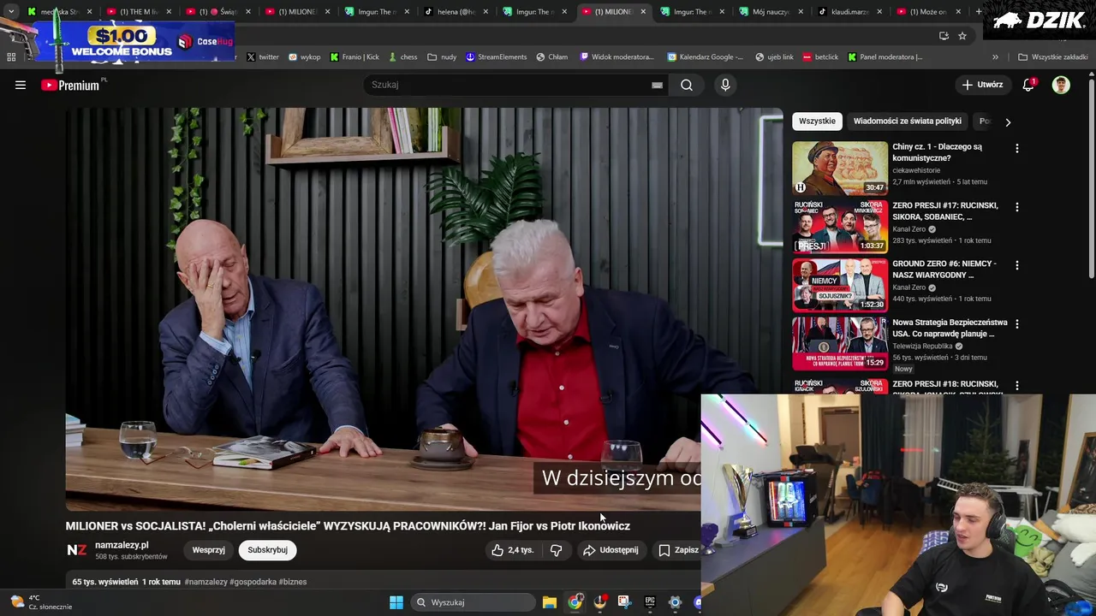Open options for Chiny cz. 1 video
1096x616 pixels.
pos(1016,149)
